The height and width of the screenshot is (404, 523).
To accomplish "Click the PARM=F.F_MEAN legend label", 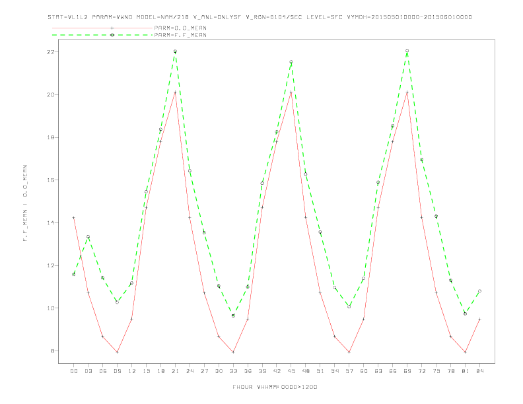I will [x=180, y=35].
